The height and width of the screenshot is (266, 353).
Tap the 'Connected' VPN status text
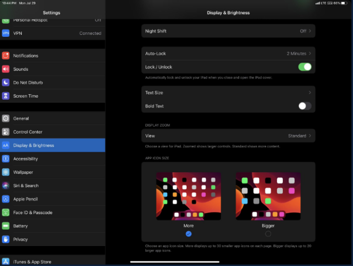(x=90, y=33)
